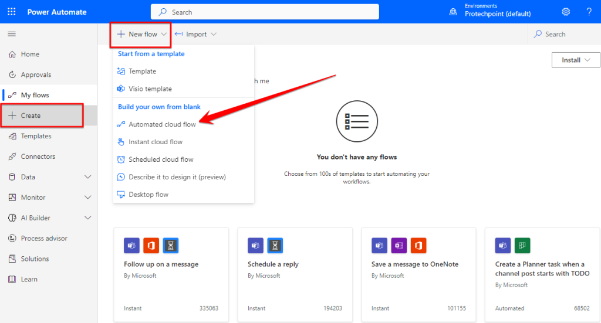The width and height of the screenshot is (601, 323).
Task: Open Create a Planner task template card
Action: tap(542, 275)
